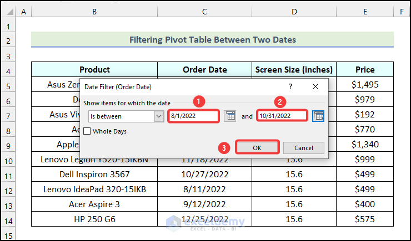Open the start date calendar picker
Image resolution: width=411 pixels, height=241 pixels.
pyautogui.click(x=230, y=116)
